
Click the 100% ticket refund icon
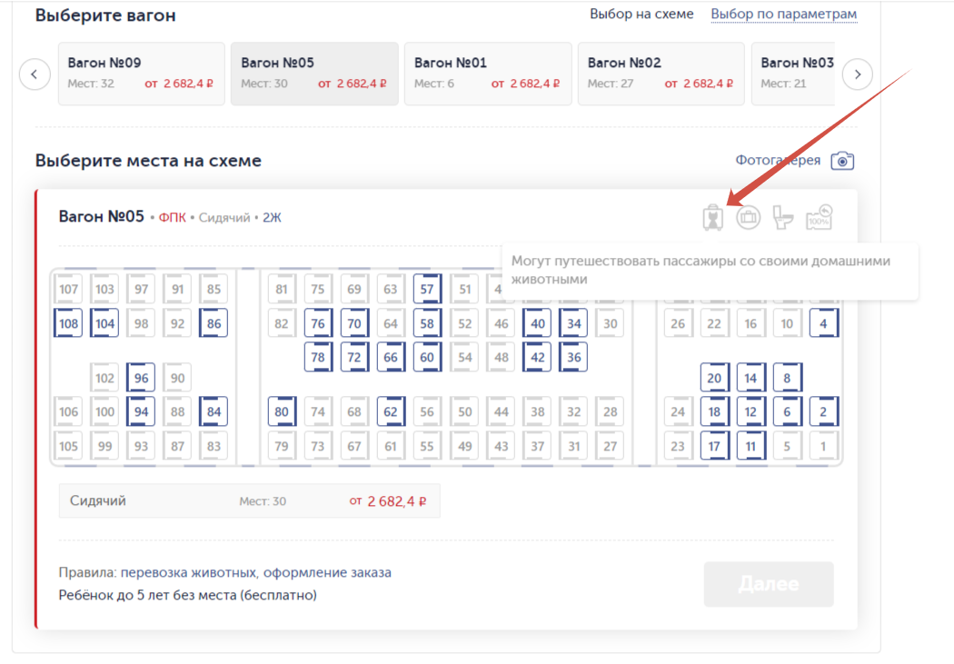(819, 217)
